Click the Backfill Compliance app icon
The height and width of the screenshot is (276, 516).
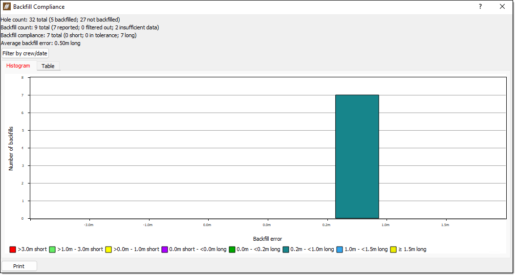pyautogui.click(x=6, y=6)
